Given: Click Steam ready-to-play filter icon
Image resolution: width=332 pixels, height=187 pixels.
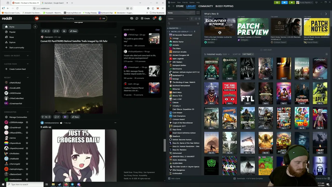Looking at the screenshot, I should pyautogui.click(x=199, y=19).
